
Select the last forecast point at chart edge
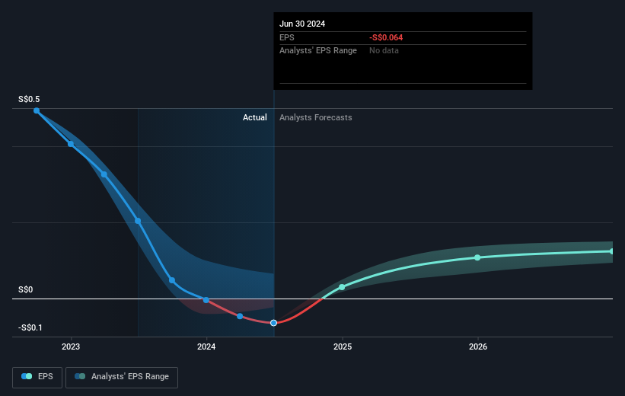[x=612, y=251]
